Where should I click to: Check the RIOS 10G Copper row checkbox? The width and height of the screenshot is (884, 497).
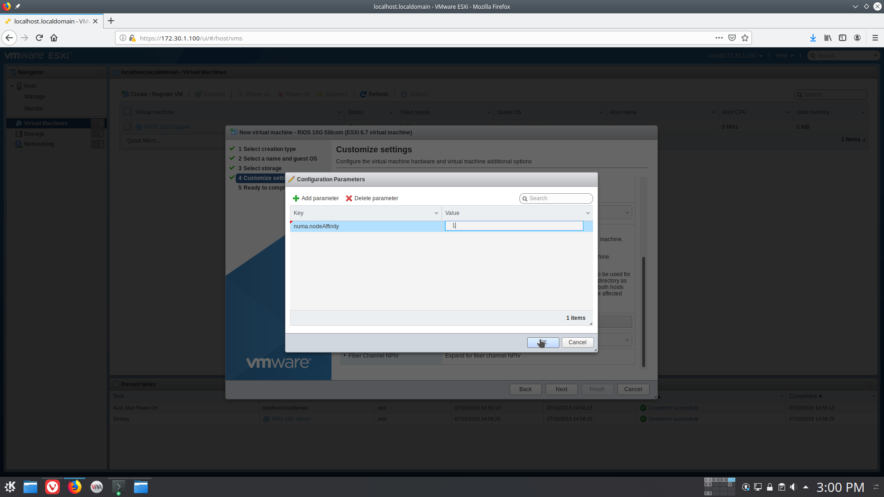[127, 126]
